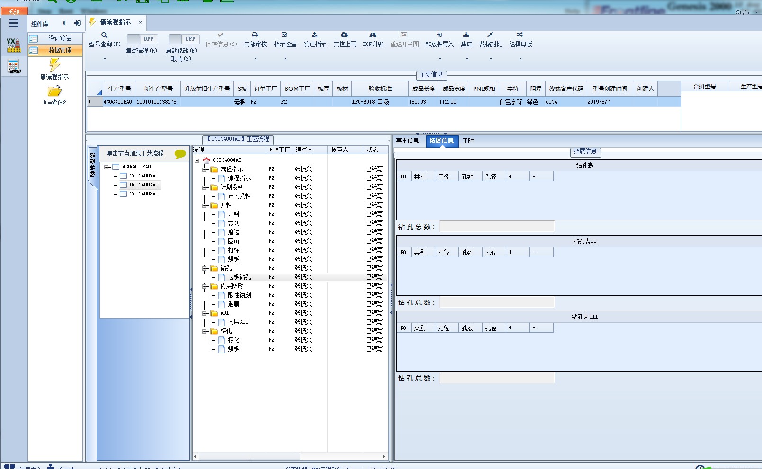Open the 新流程指示 lightning module icon
Viewport: 762px width, 469px height.
54,64
